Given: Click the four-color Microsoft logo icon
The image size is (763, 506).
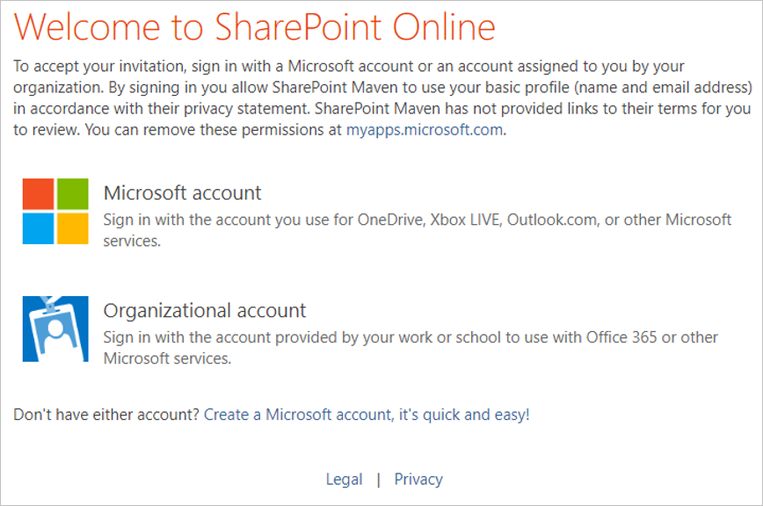Looking at the screenshot, I should (x=55, y=211).
